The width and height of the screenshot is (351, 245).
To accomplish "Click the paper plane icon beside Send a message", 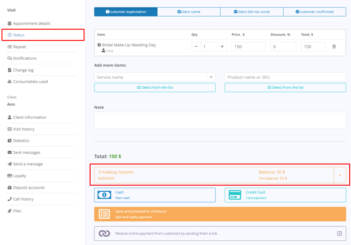I will [x=9, y=164].
